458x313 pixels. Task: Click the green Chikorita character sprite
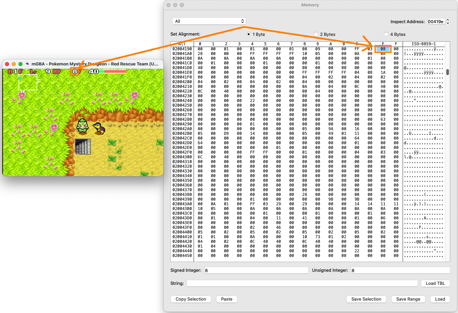tap(83, 125)
